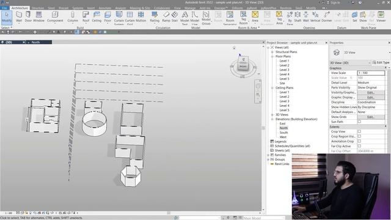Click the View Scale 1 : 100 field

click(371, 73)
